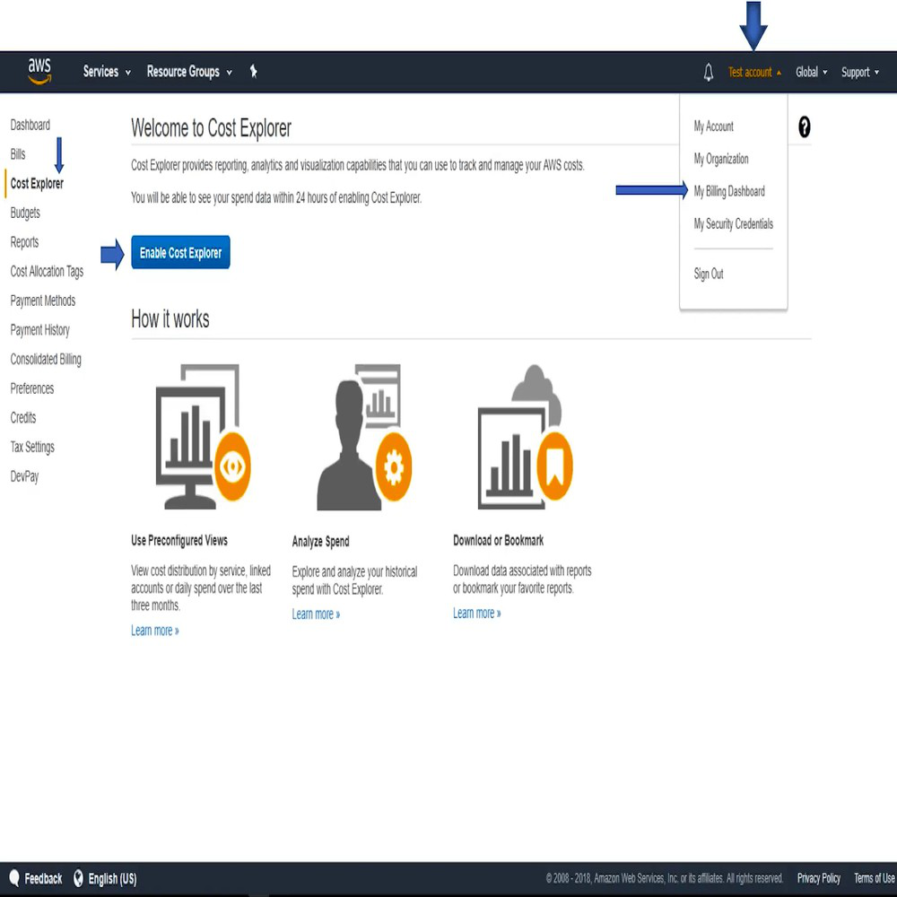The width and height of the screenshot is (897, 897).
Task: Click the Feedback text in footer
Action: pyautogui.click(x=43, y=879)
